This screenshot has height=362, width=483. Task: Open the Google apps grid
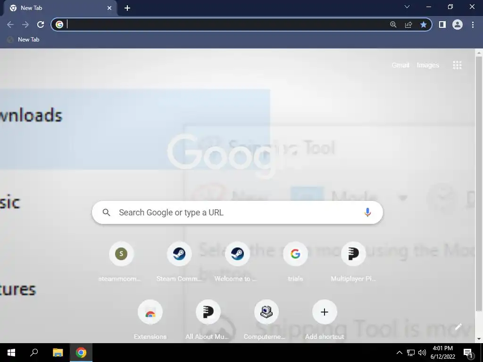[458, 65]
